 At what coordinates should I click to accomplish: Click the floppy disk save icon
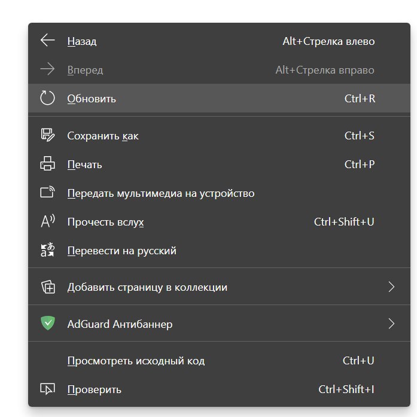[x=48, y=135]
